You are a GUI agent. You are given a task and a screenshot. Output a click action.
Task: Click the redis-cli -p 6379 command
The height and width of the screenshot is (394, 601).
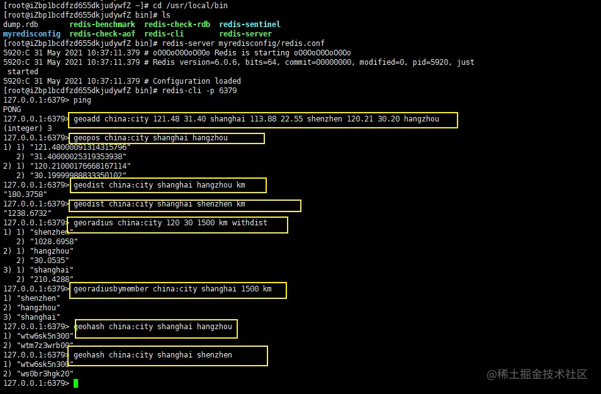199,91
